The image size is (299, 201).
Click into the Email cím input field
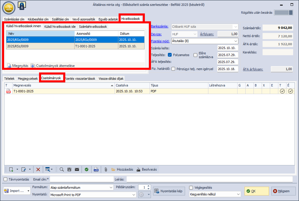click(81, 179)
